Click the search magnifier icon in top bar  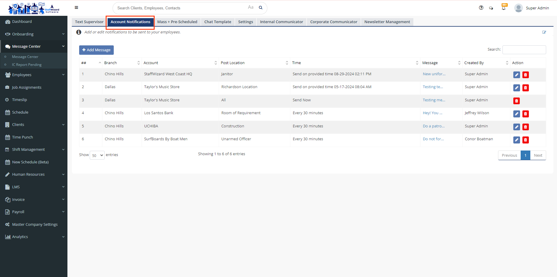[260, 8]
